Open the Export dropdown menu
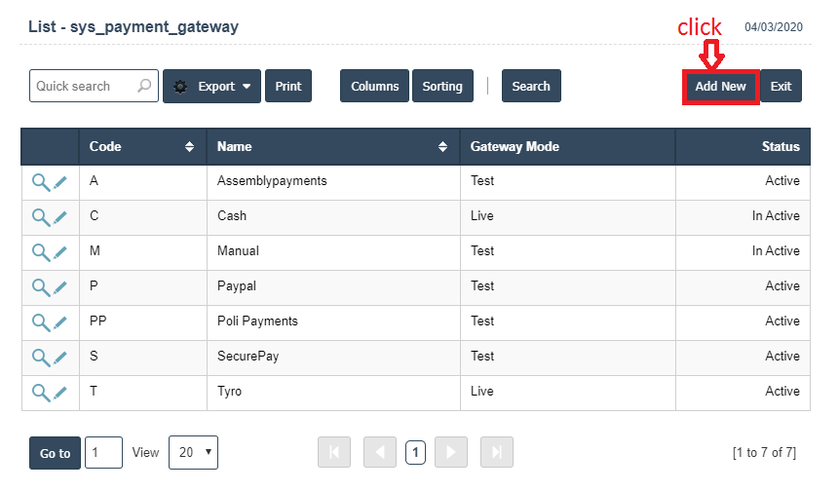 click(x=211, y=86)
